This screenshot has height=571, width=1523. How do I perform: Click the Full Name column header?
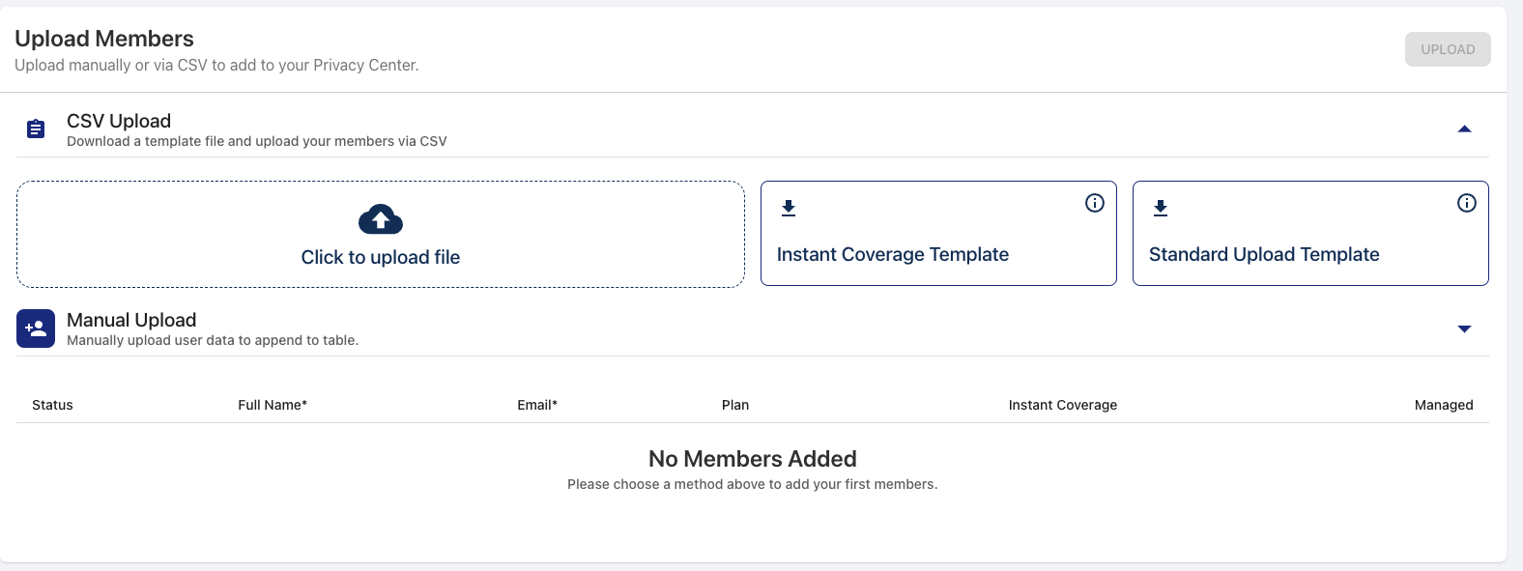(x=273, y=405)
